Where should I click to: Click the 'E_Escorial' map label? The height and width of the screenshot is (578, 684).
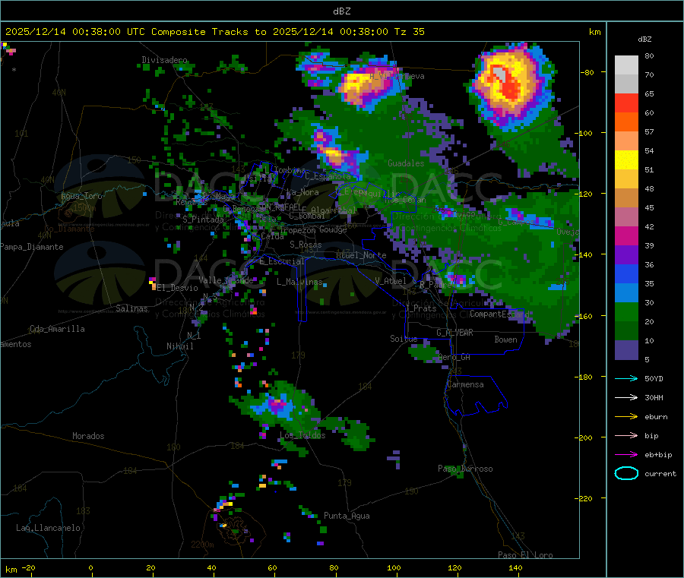tap(282, 261)
